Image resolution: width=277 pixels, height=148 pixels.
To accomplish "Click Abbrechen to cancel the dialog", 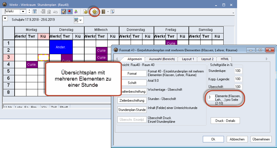I will [x=237, y=139].
